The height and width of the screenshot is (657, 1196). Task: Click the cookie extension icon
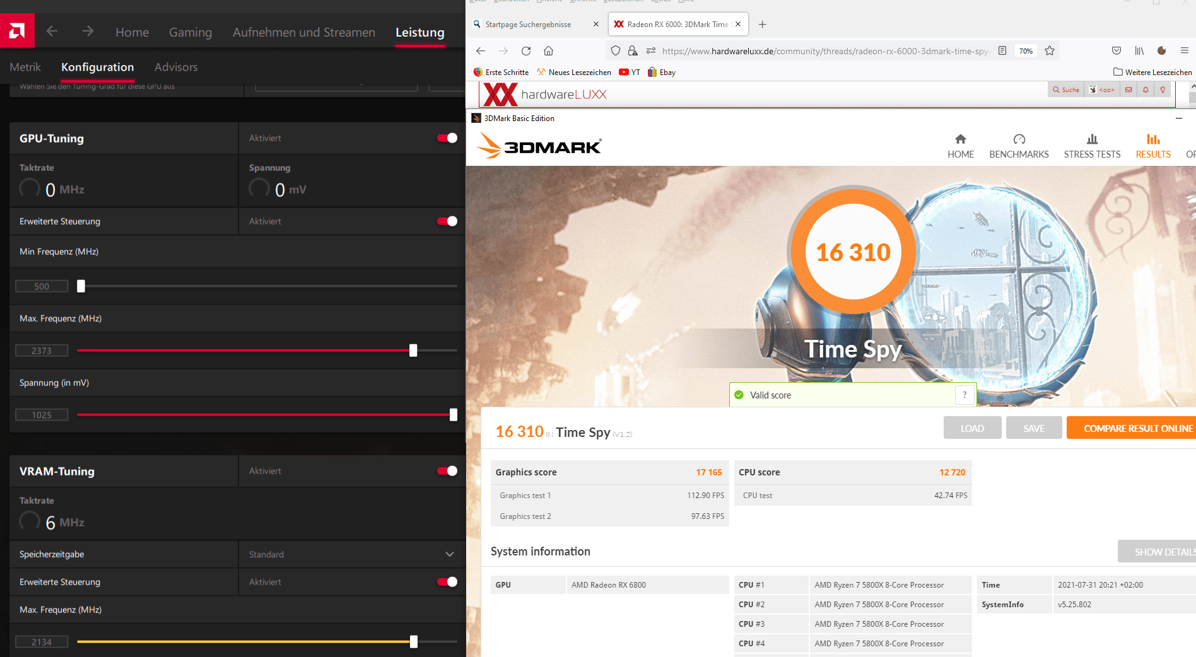(1162, 51)
